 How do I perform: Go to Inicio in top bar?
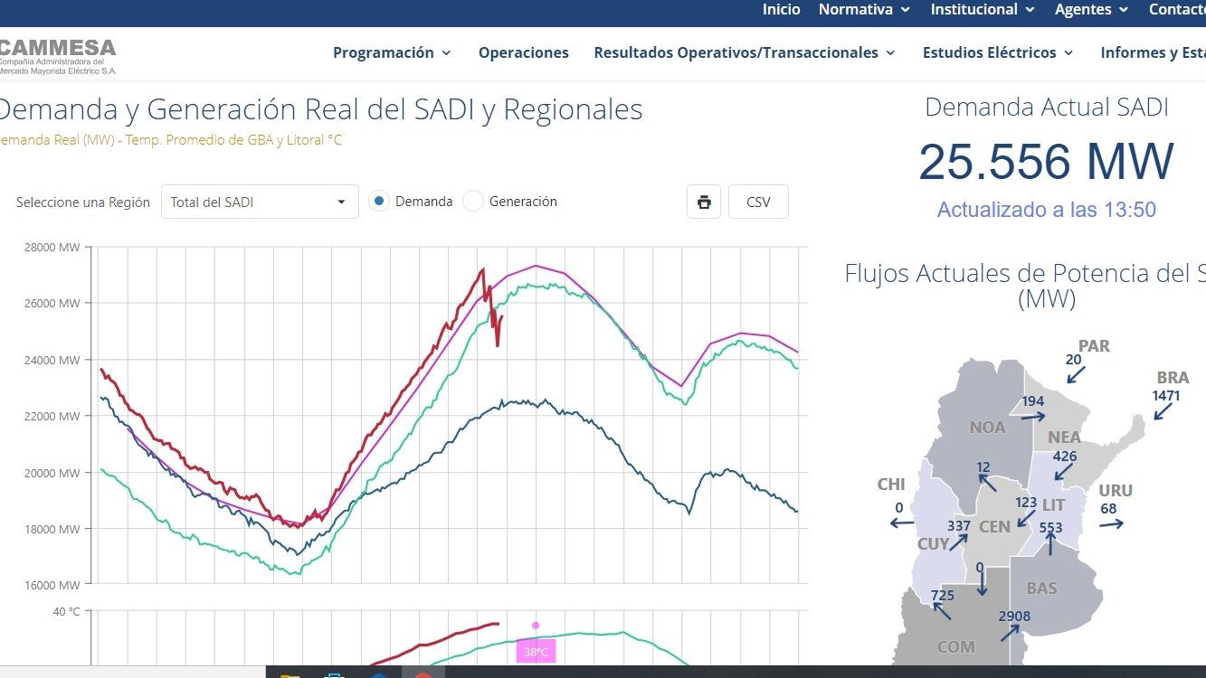pos(781,9)
